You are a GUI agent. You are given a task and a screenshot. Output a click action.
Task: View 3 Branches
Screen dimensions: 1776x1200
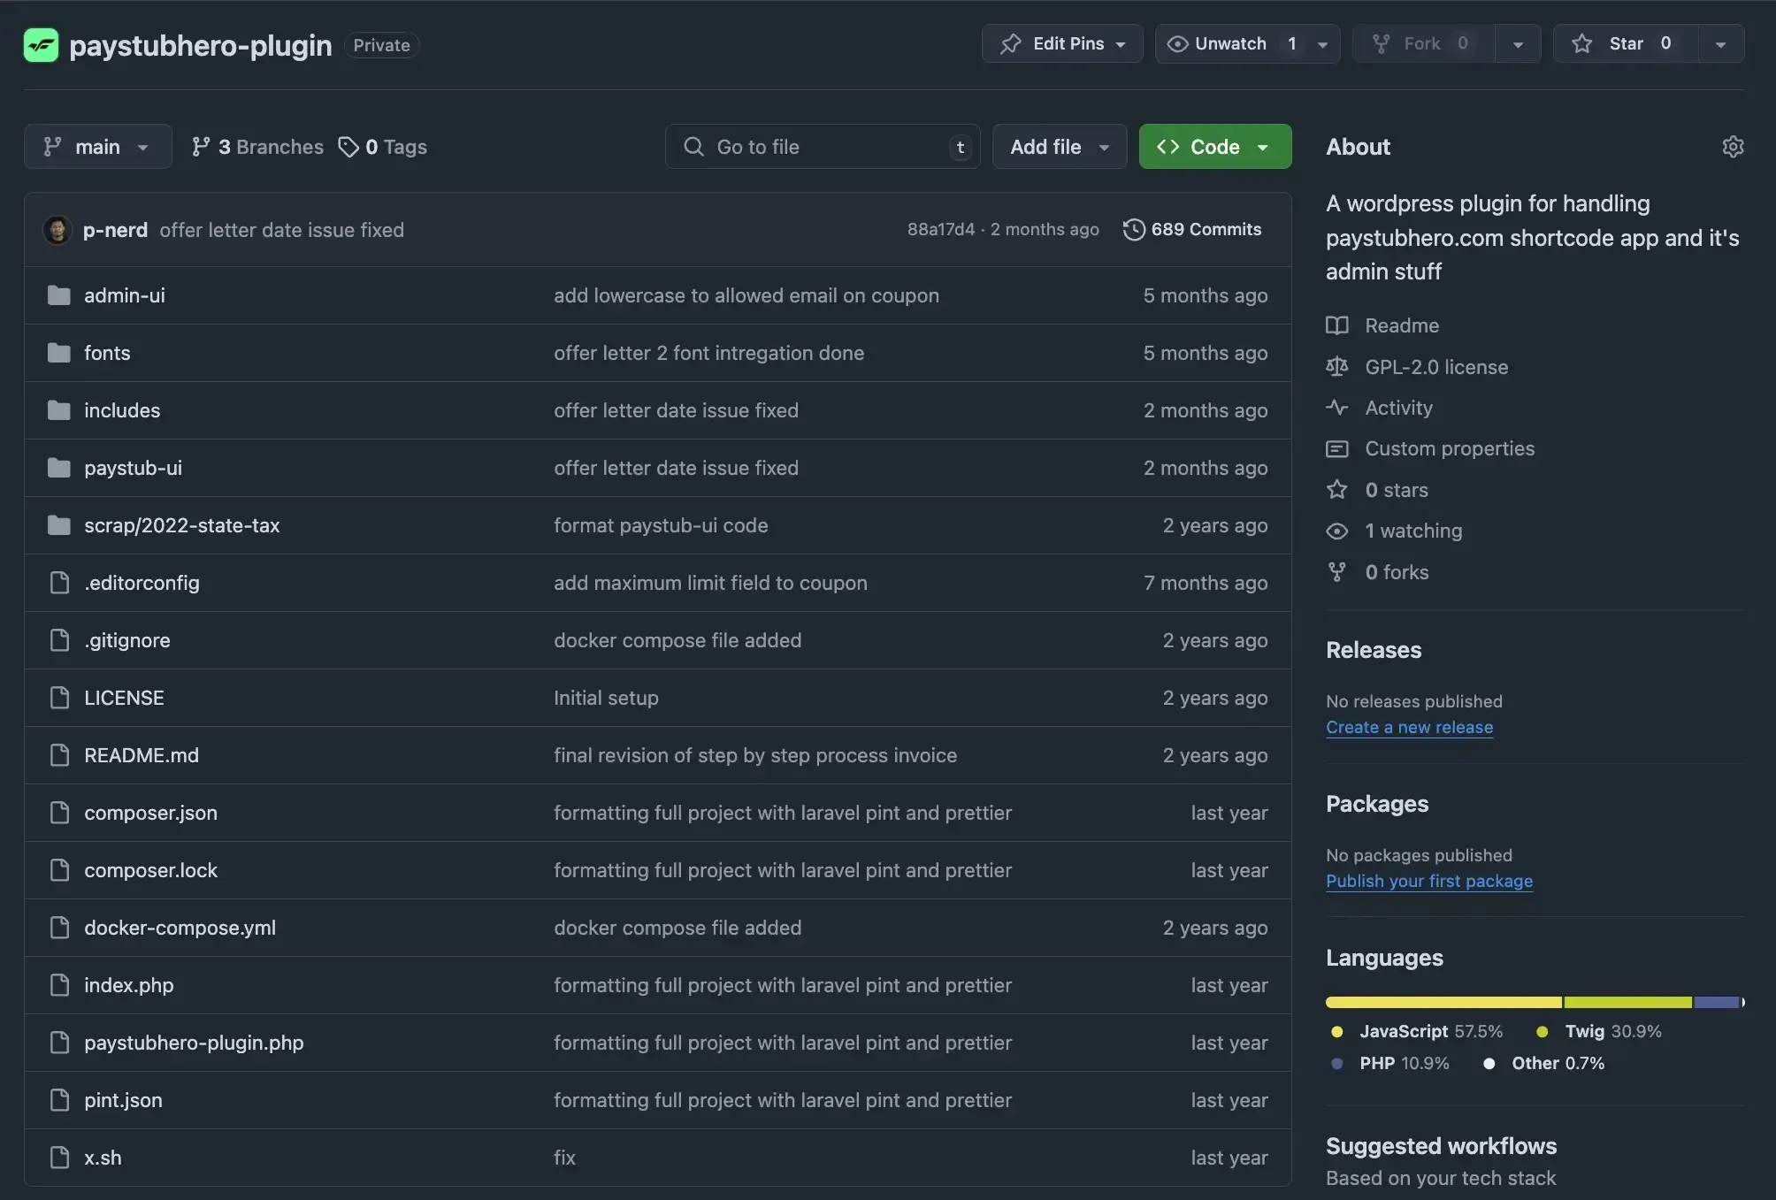257,147
